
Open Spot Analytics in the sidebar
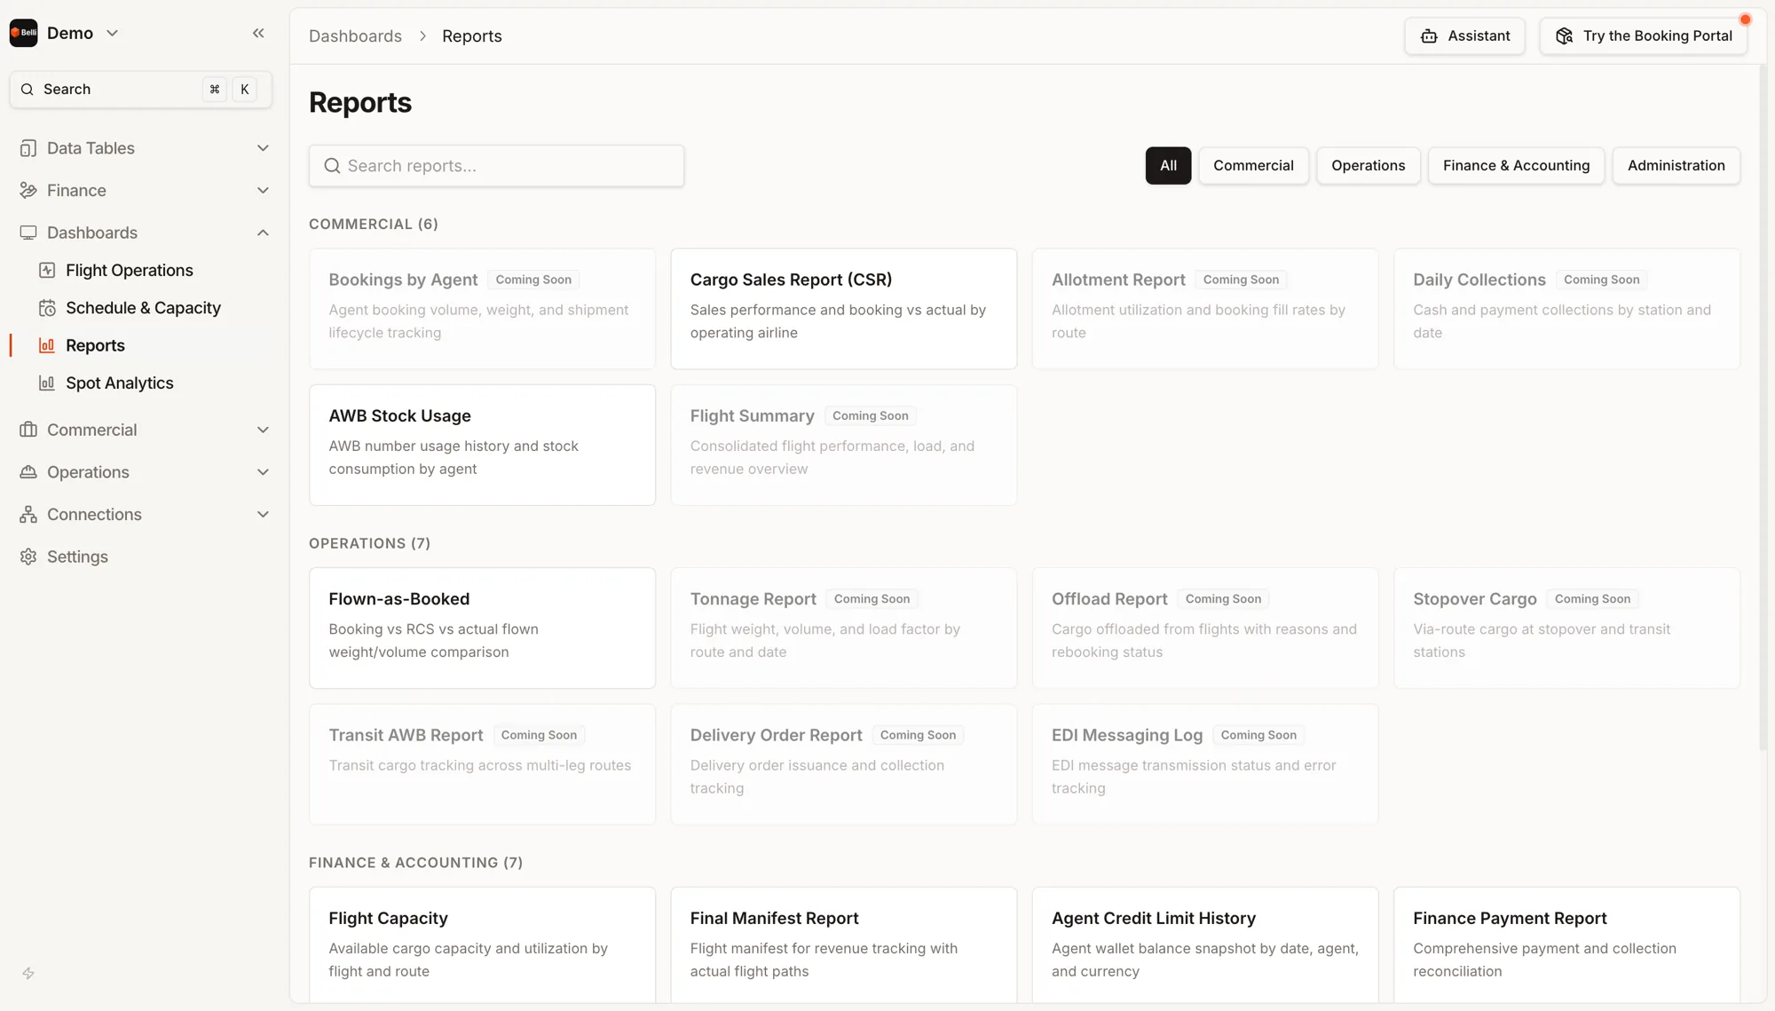click(x=119, y=383)
